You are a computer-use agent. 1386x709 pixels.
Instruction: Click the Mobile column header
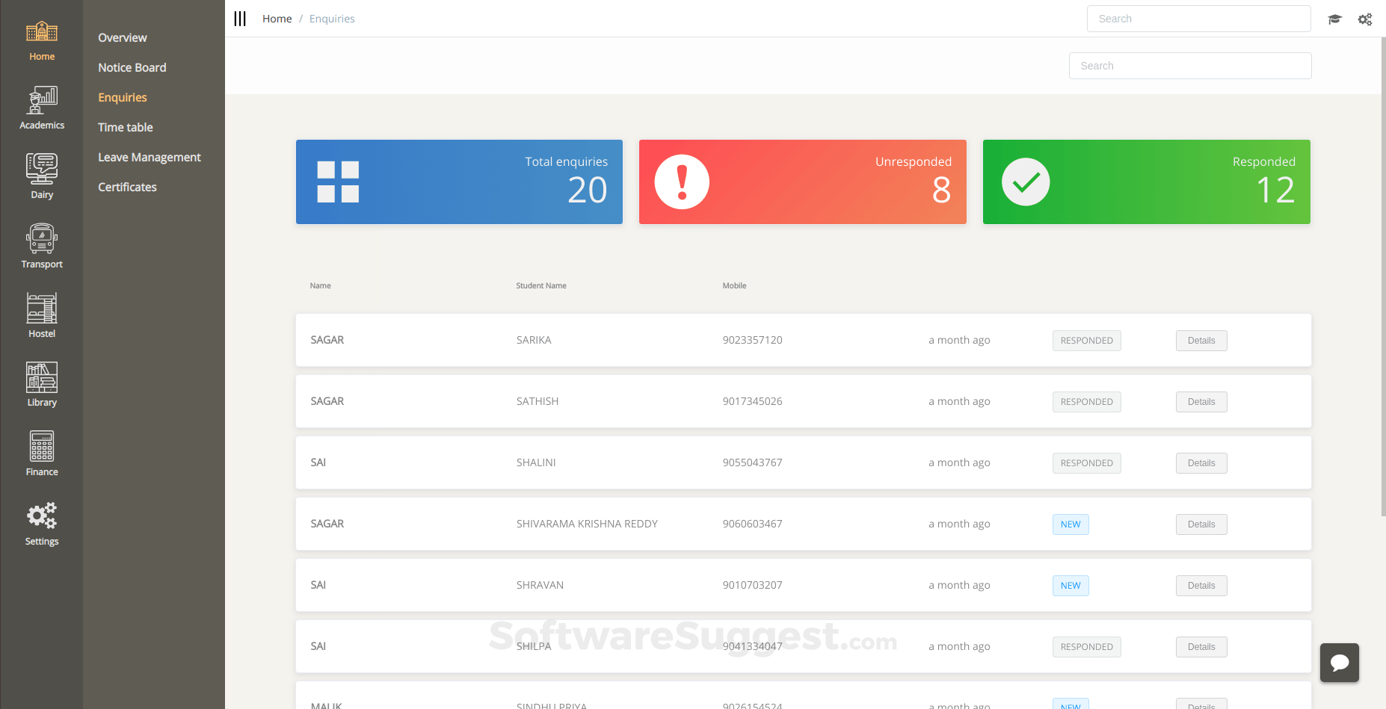point(734,285)
